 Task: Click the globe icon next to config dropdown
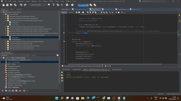pos(49,5)
